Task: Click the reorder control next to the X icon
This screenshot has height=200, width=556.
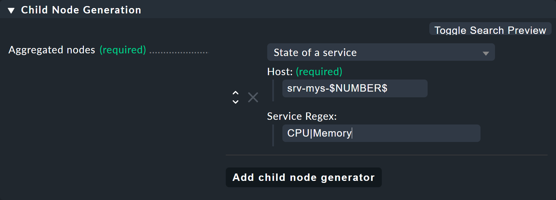Action: 236,97
